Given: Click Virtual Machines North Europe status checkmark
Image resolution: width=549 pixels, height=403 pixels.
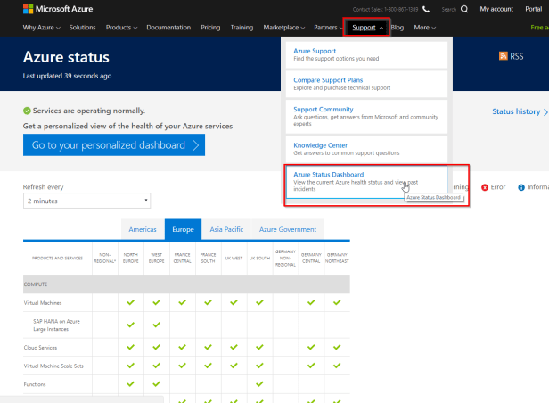Looking at the screenshot, I should pos(131,302).
